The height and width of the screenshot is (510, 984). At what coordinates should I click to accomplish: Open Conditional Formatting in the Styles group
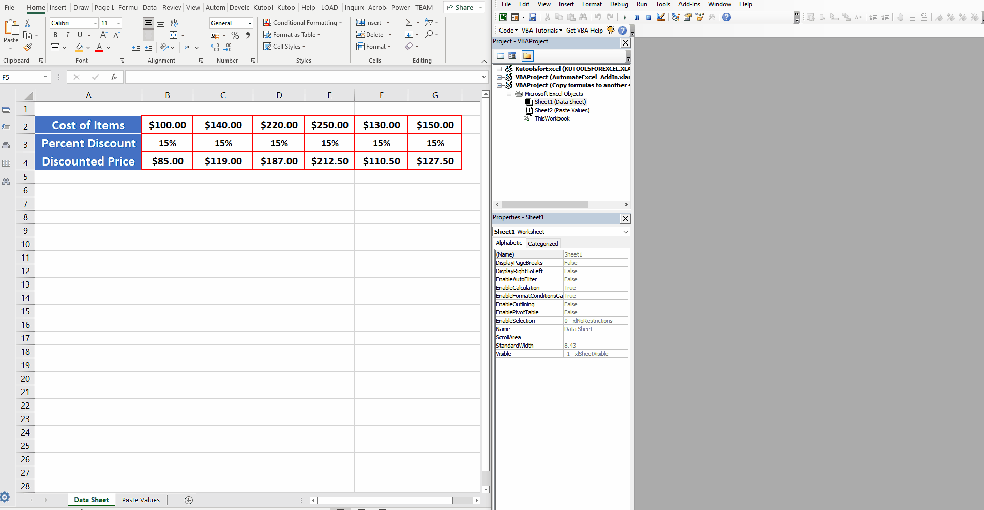[303, 22]
